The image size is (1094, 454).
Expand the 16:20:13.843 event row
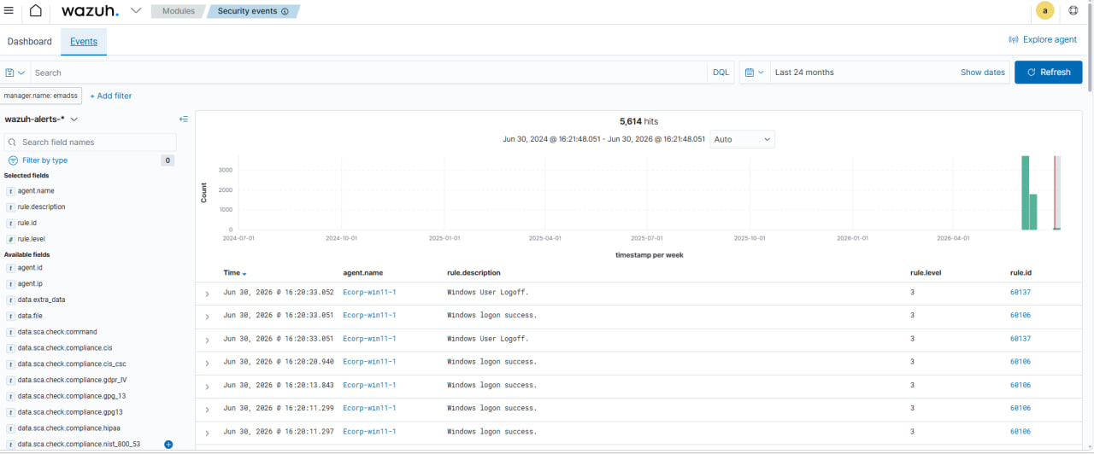coord(207,387)
